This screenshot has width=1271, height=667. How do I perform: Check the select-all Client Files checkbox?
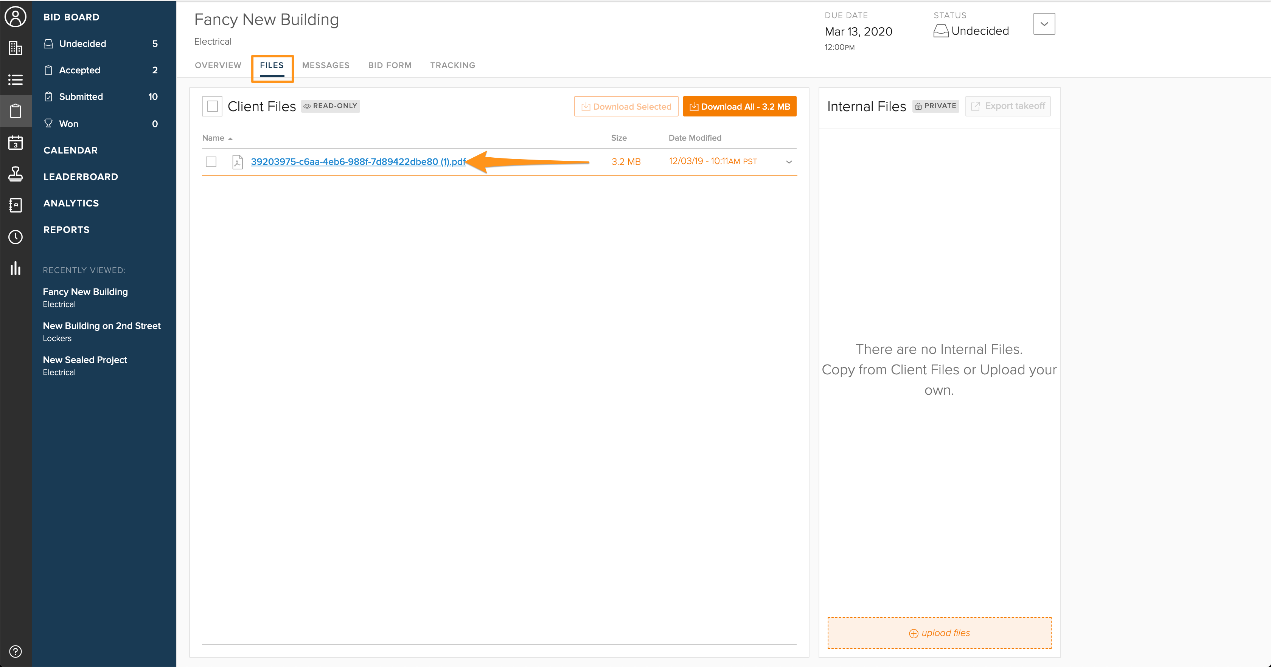212,106
